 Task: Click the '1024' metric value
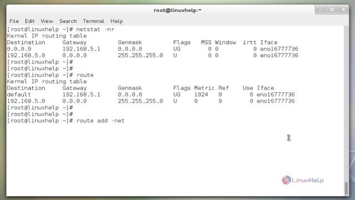pyautogui.click(x=201, y=94)
